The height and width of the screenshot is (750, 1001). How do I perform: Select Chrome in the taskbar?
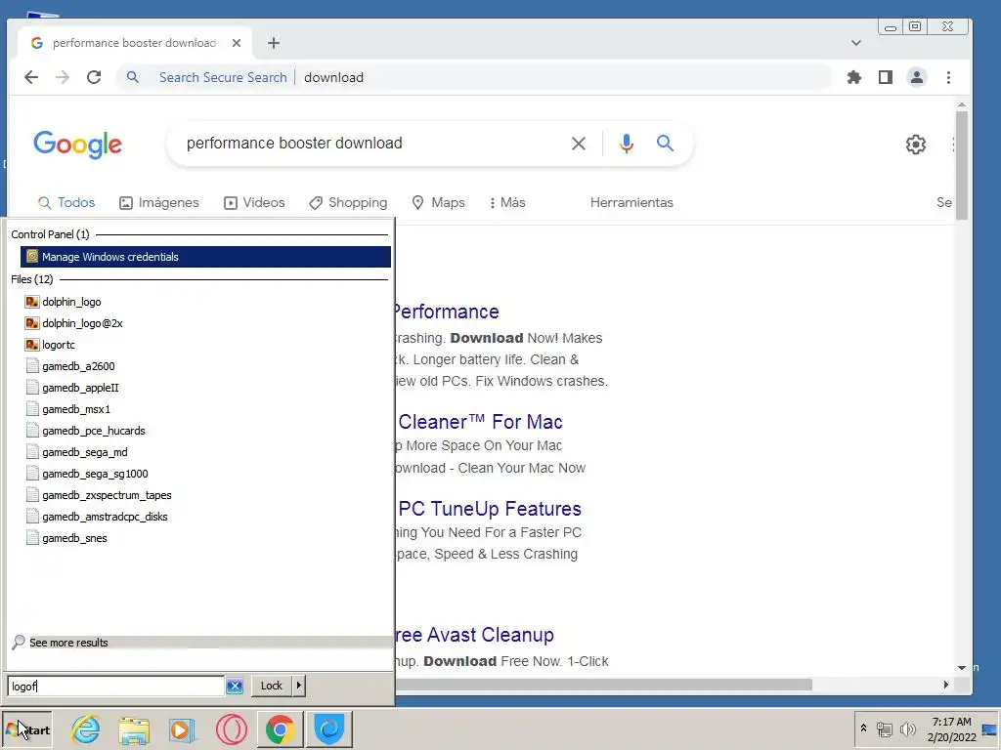[x=281, y=729]
